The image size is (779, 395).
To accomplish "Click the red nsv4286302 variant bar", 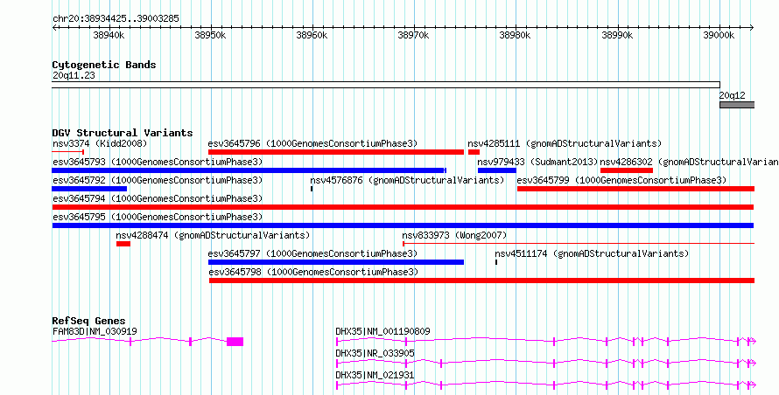I will point(627,170).
